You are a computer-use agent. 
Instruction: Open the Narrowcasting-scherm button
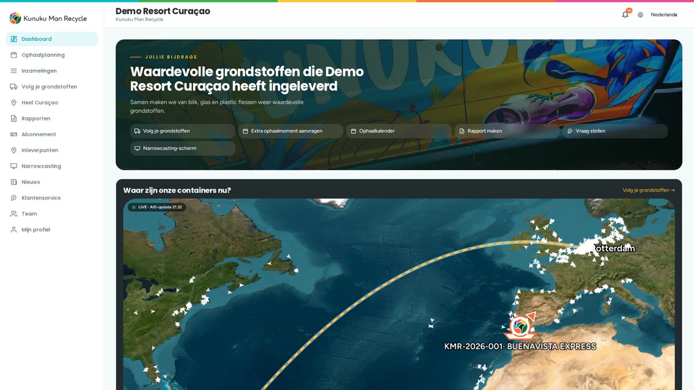point(182,148)
